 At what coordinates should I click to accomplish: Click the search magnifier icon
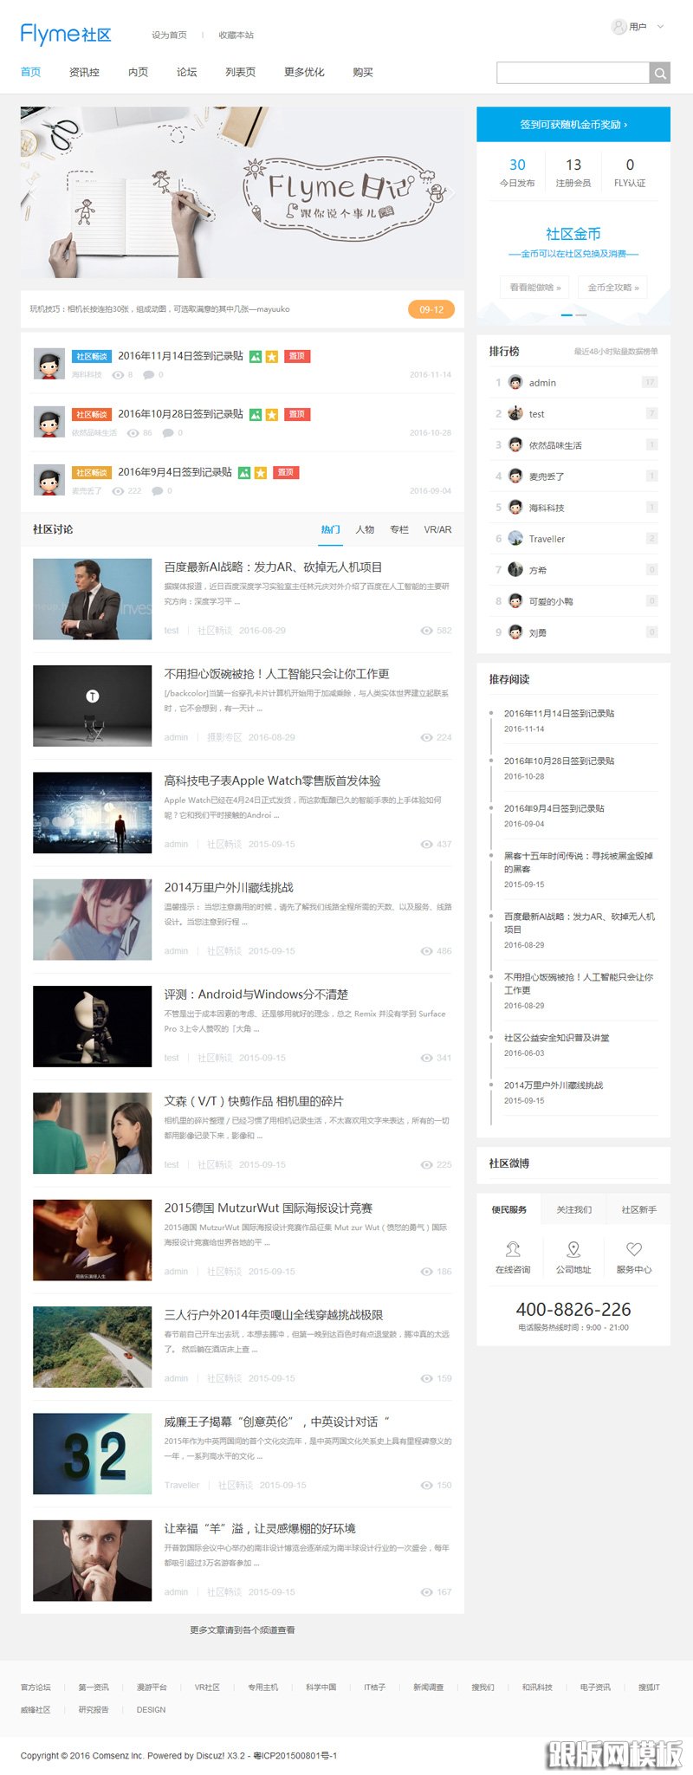660,74
